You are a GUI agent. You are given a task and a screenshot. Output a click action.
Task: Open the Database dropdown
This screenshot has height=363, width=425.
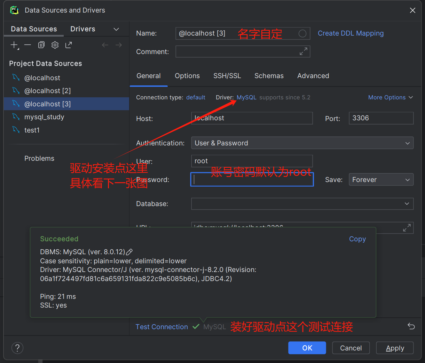pos(302,204)
